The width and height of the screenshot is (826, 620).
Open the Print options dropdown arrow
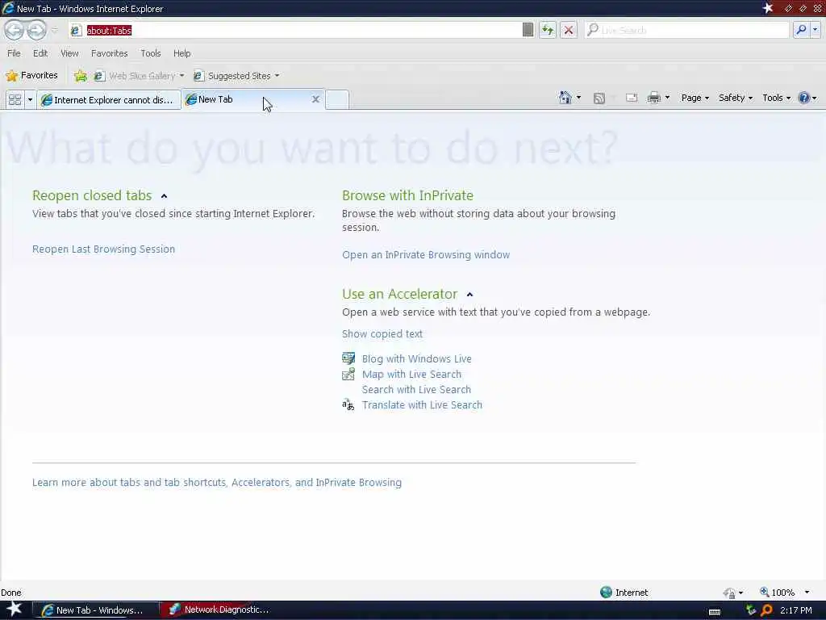(667, 98)
